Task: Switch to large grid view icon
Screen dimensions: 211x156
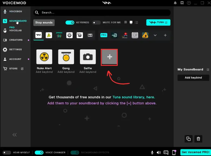Action: click(131, 22)
